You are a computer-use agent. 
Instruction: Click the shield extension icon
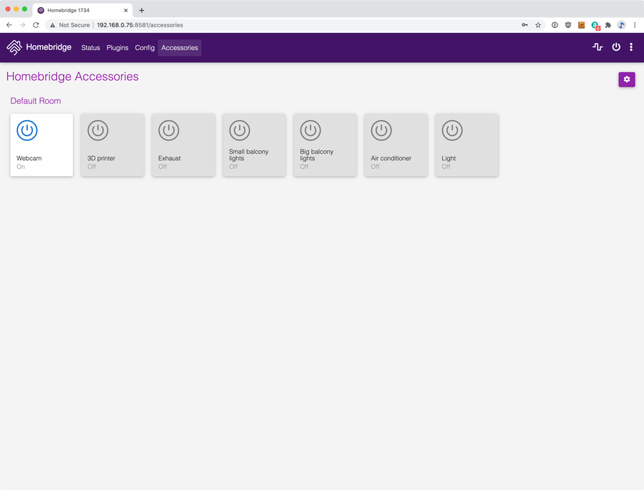click(568, 25)
